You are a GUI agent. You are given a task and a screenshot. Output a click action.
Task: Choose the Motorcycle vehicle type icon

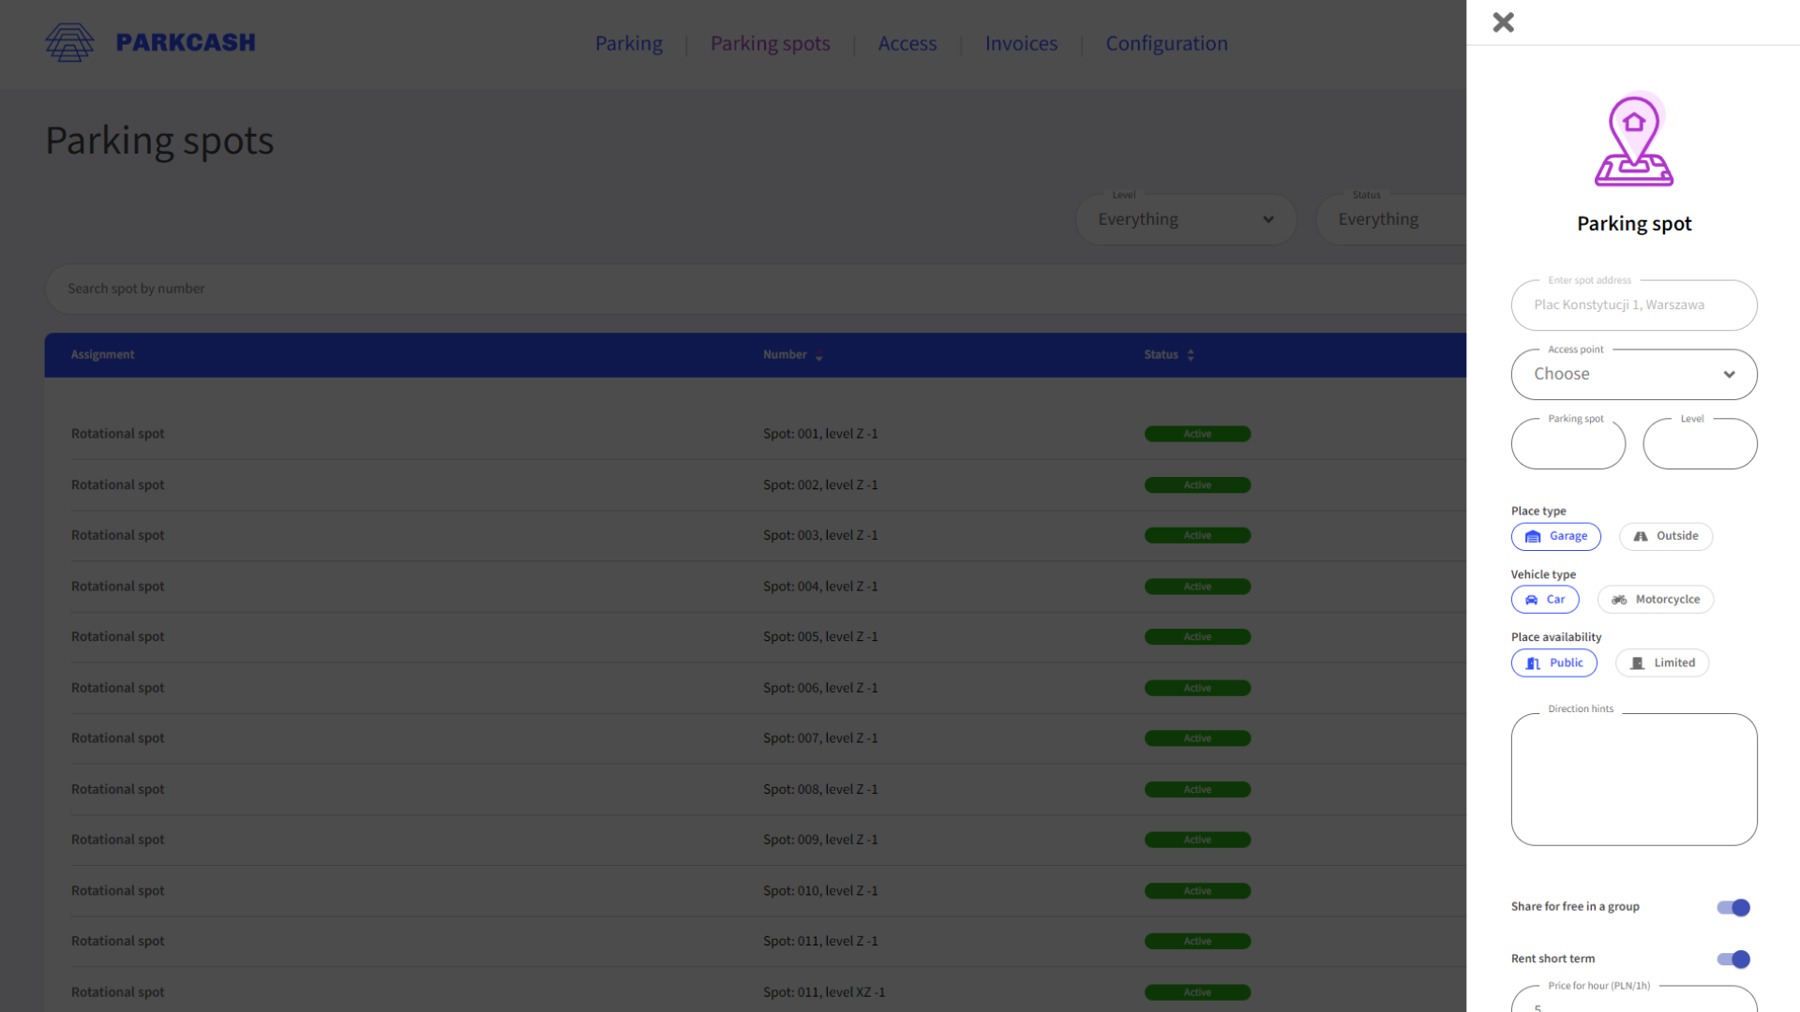pyautogui.click(x=1618, y=599)
